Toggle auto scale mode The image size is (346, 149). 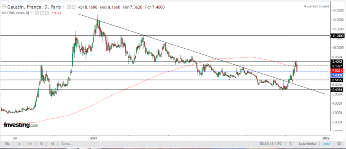pyautogui.click(x=327, y=144)
